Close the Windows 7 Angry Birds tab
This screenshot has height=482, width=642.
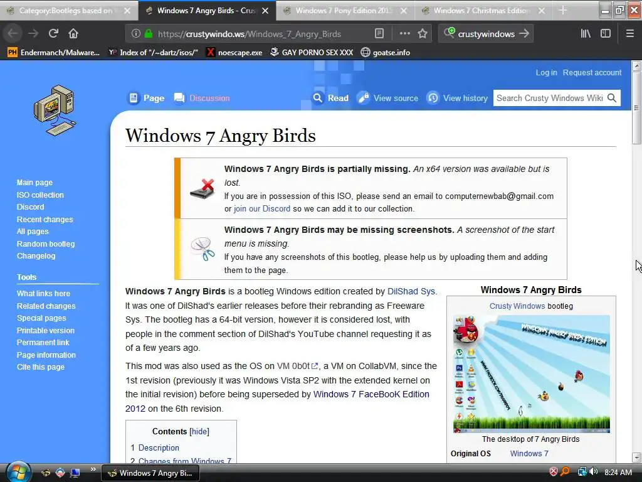point(265,11)
